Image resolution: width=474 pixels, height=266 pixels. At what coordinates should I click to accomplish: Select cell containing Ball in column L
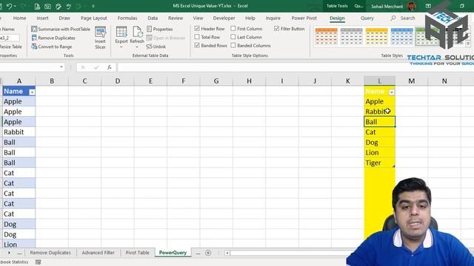click(x=379, y=122)
